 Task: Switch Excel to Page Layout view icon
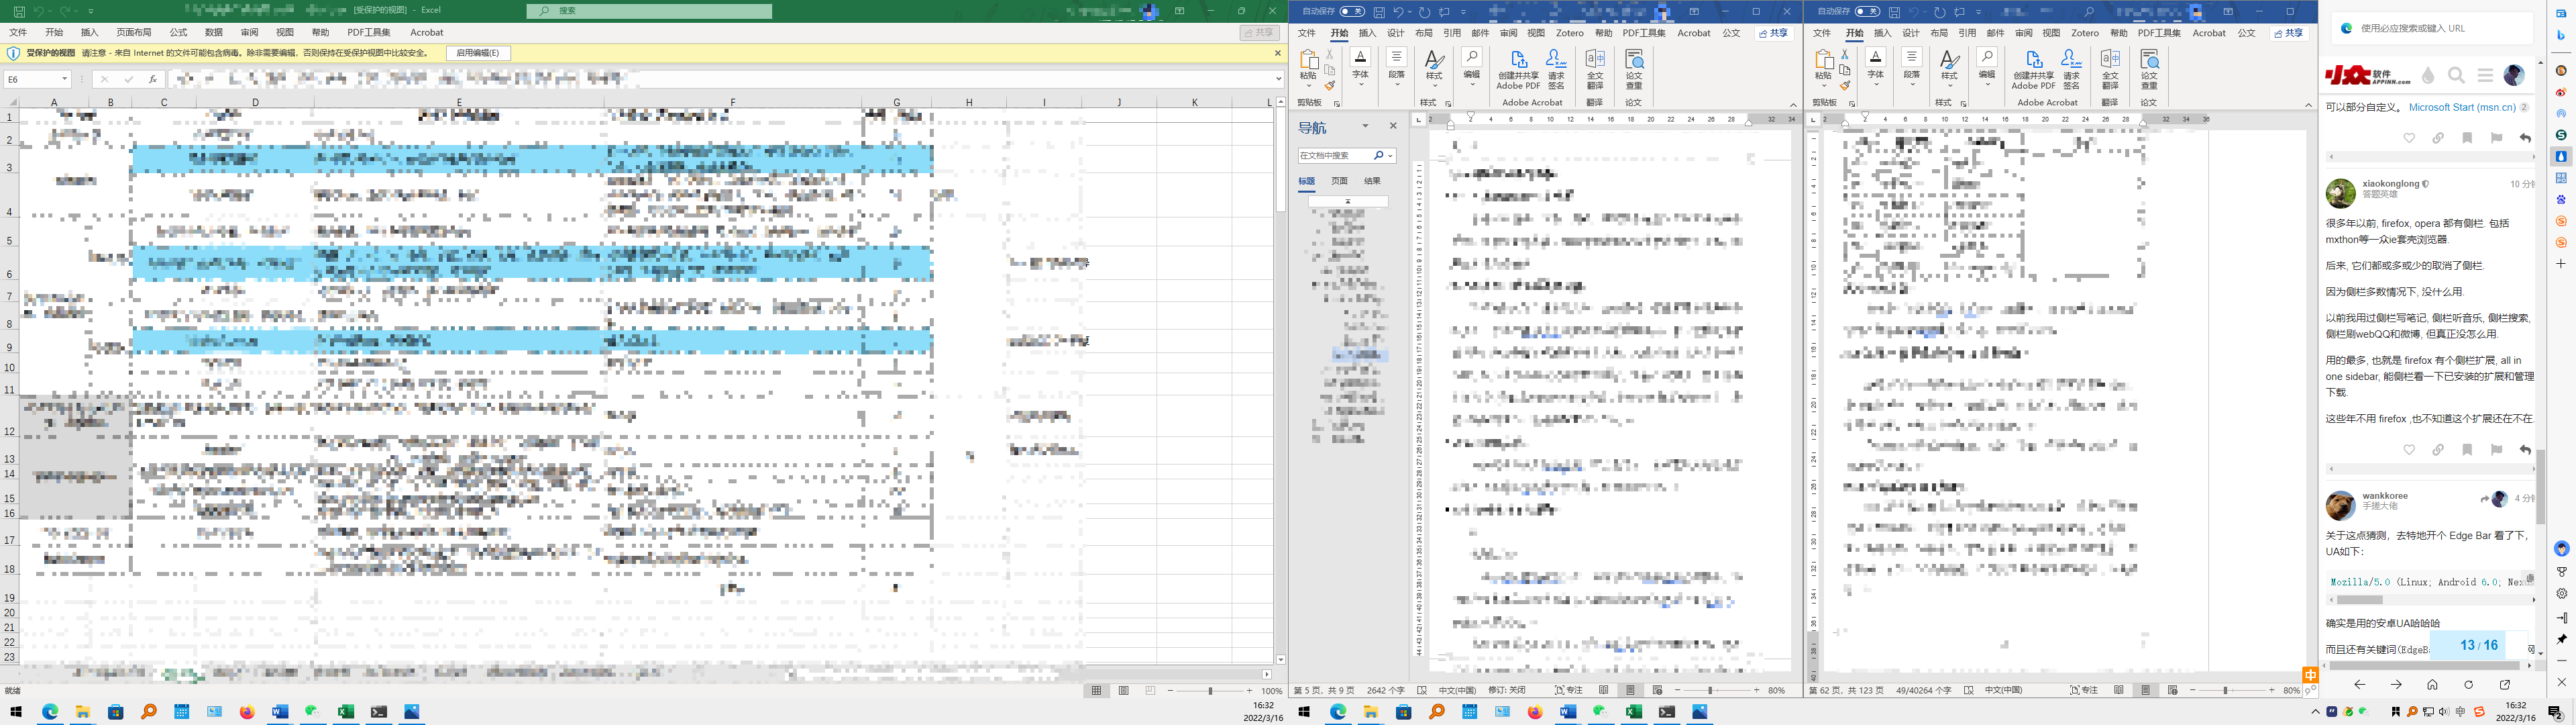click(x=1123, y=691)
